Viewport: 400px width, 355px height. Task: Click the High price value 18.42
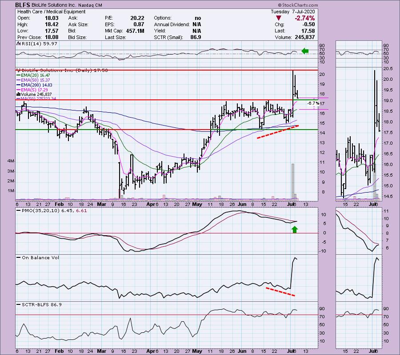[52, 24]
